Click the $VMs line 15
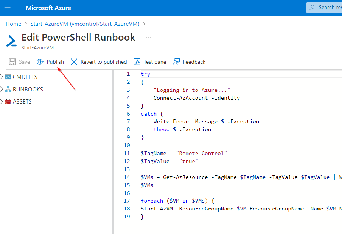This screenshot has height=234, width=342. click(147, 185)
